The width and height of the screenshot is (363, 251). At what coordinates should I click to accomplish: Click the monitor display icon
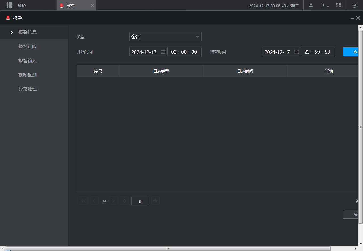(354, 5)
